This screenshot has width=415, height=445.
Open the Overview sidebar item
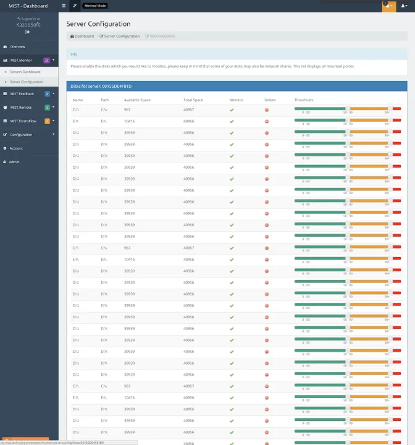pyautogui.click(x=29, y=47)
